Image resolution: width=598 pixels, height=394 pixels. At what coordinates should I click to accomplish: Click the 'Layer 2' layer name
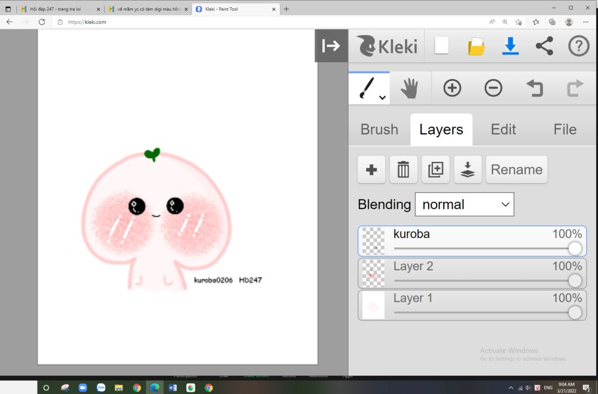413,266
